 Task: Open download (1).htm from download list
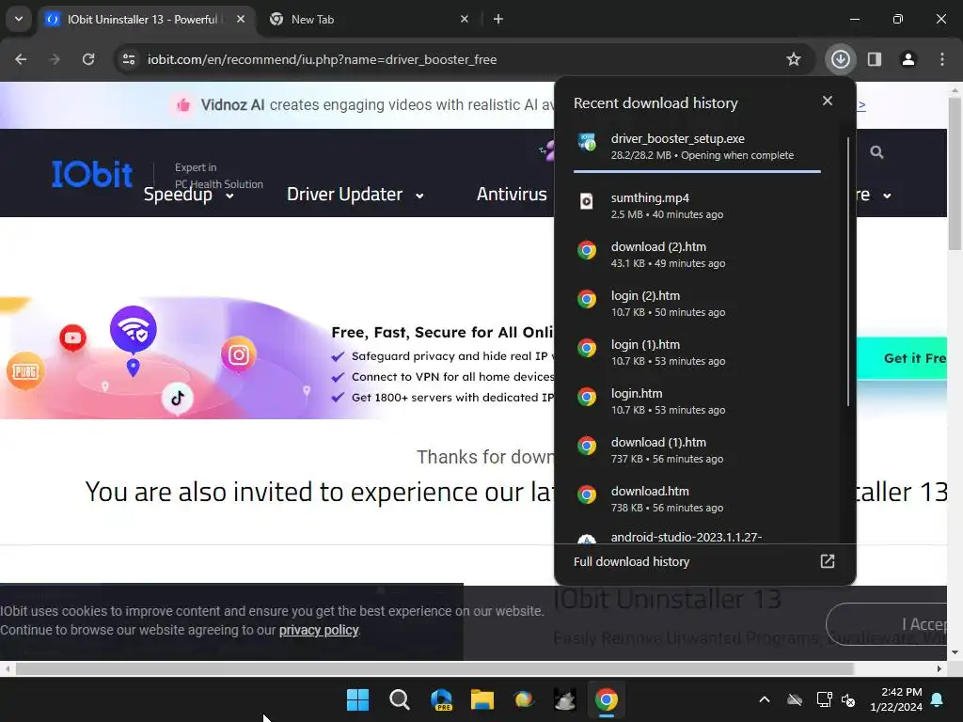click(x=697, y=450)
